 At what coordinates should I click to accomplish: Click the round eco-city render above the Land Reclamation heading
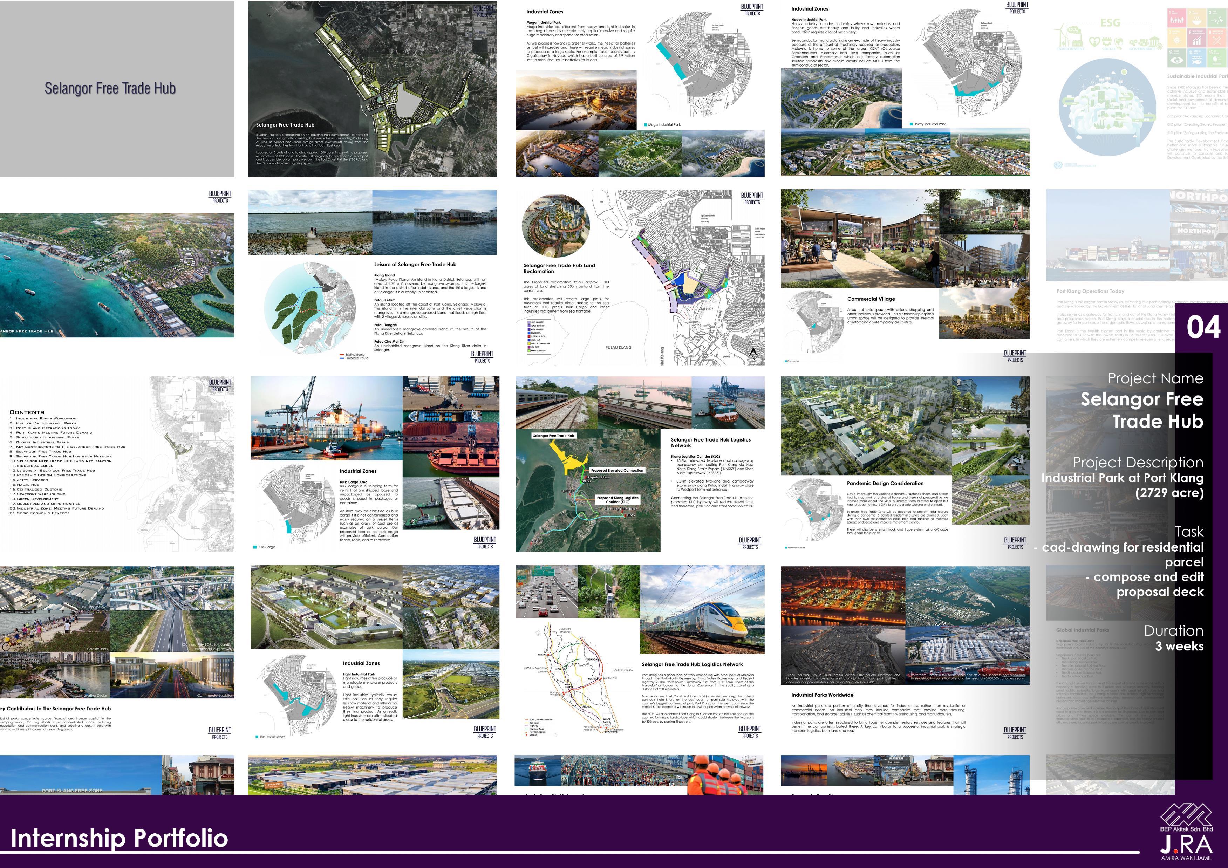click(556, 226)
